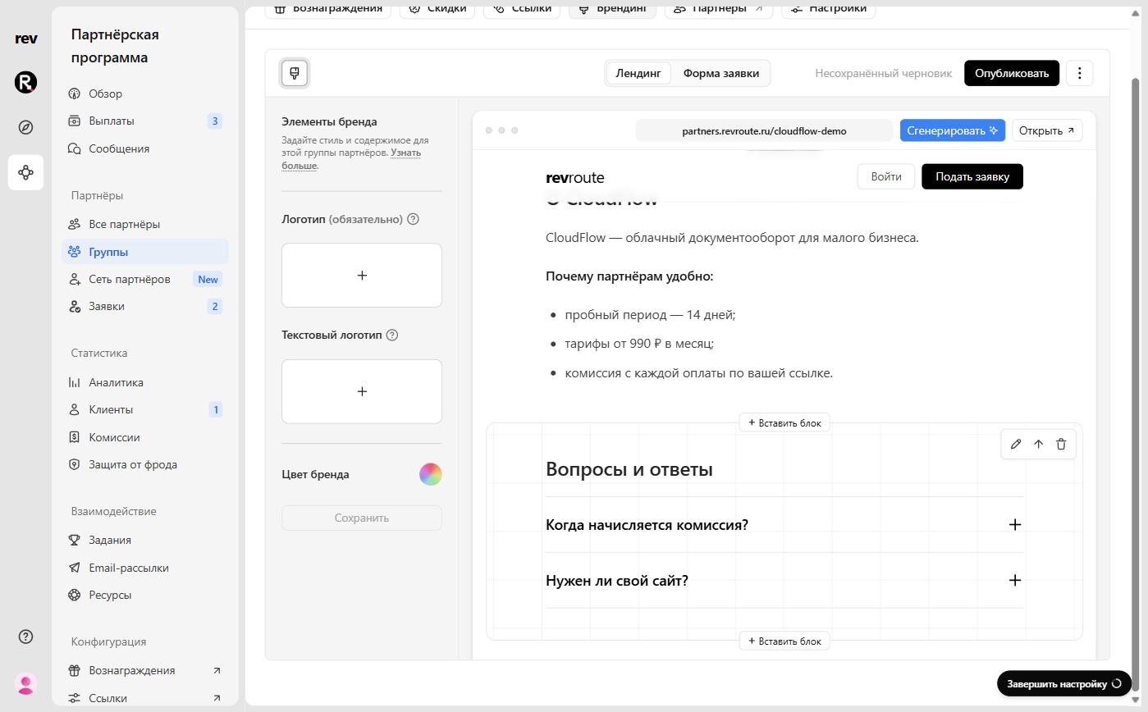Open Сообщения in the sidebar
The image size is (1148, 712).
pyautogui.click(x=145, y=148)
